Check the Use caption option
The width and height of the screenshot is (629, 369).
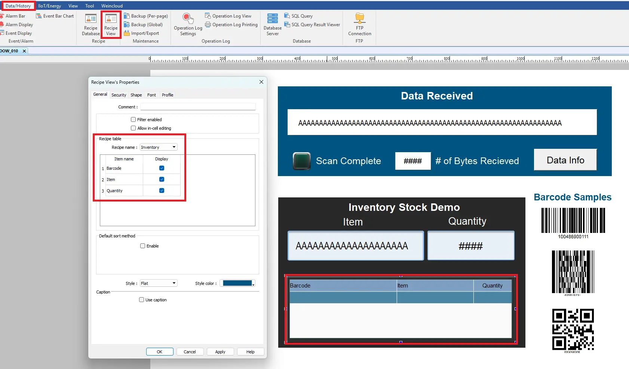pos(142,300)
